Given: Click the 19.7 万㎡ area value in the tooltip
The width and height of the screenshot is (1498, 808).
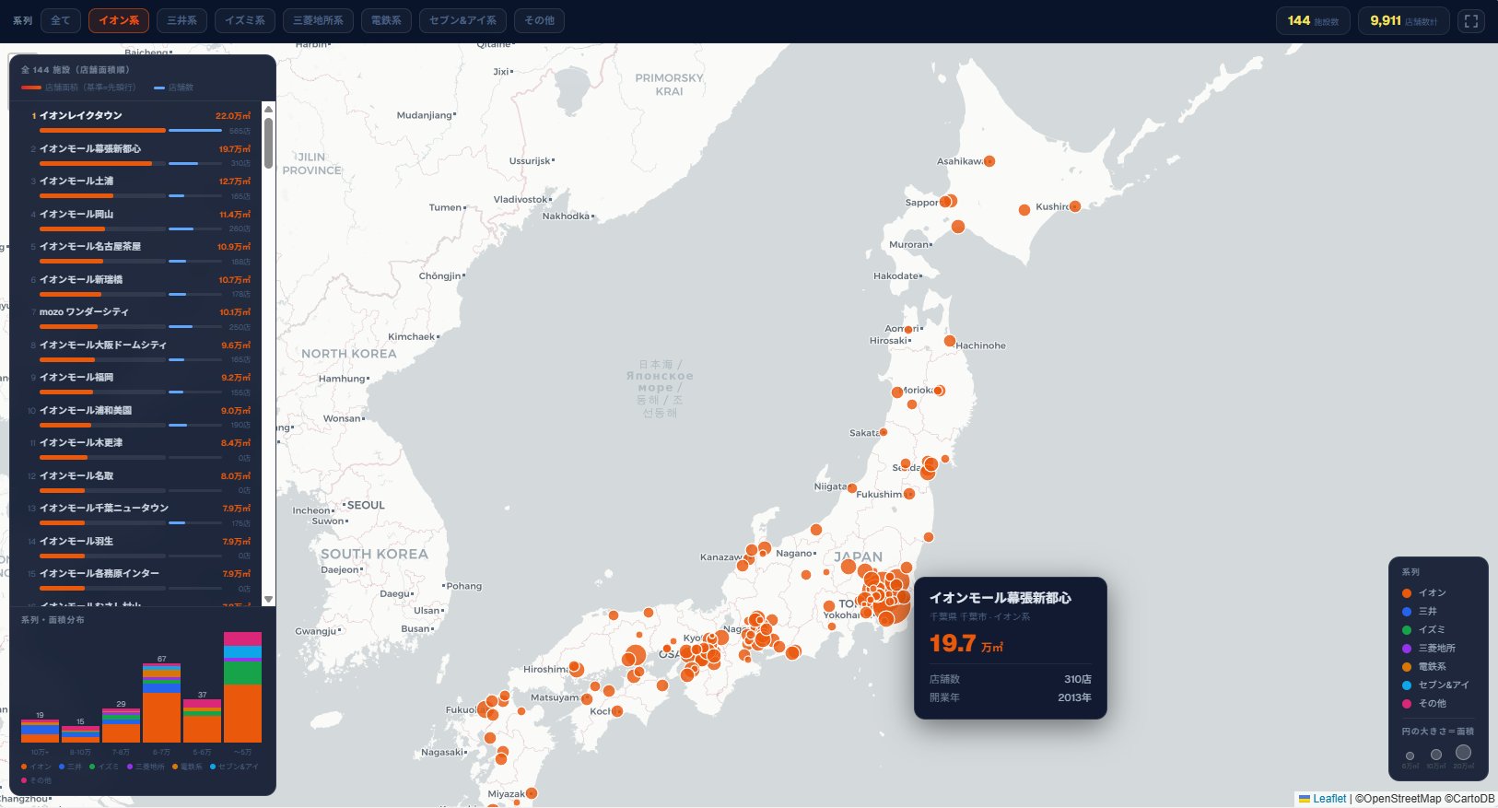Looking at the screenshot, I should 966,643.
